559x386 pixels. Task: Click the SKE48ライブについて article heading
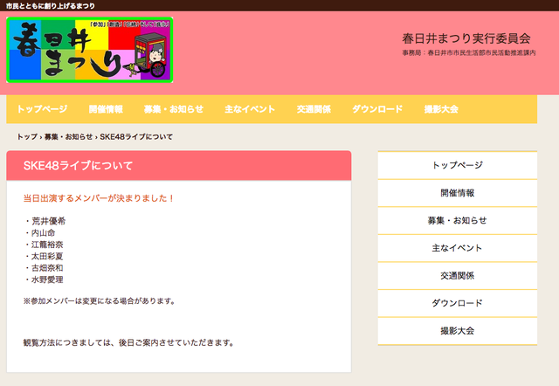tap(78, 166)
